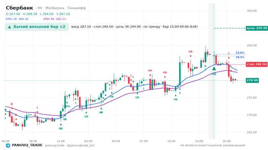Click the large green triangle signal marker
The width and height of the screenshot is (268, 150).
[214, 68]
